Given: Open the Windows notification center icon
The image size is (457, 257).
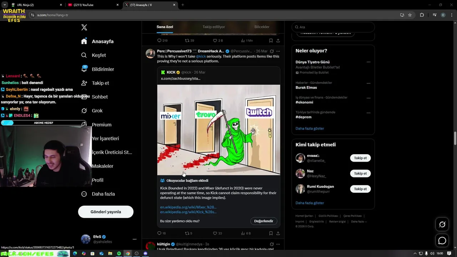Looking at the screenshot, I should click(449, 253).
